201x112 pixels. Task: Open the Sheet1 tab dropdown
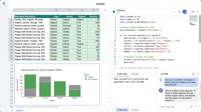pos(24,111)
